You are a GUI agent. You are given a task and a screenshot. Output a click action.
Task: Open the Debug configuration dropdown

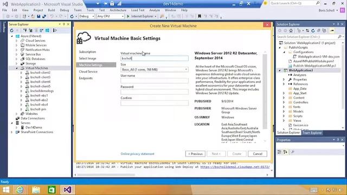pyautogui.click(x=87, y=16)
